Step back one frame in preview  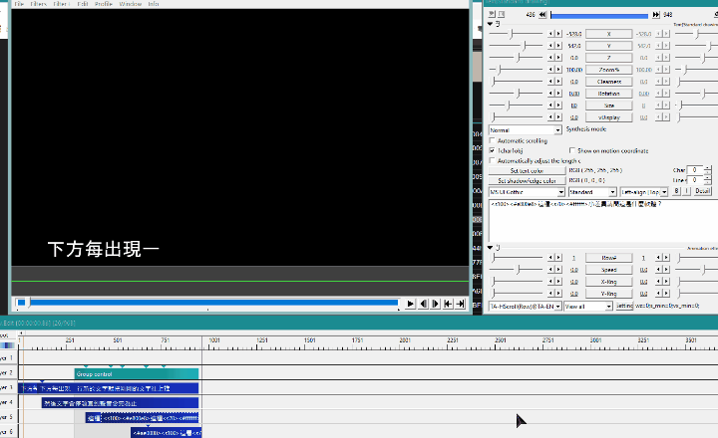pos(423,304)
